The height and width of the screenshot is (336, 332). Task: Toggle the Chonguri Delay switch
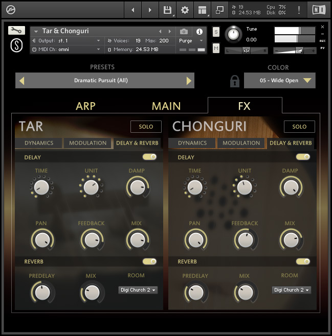(303, 157)
